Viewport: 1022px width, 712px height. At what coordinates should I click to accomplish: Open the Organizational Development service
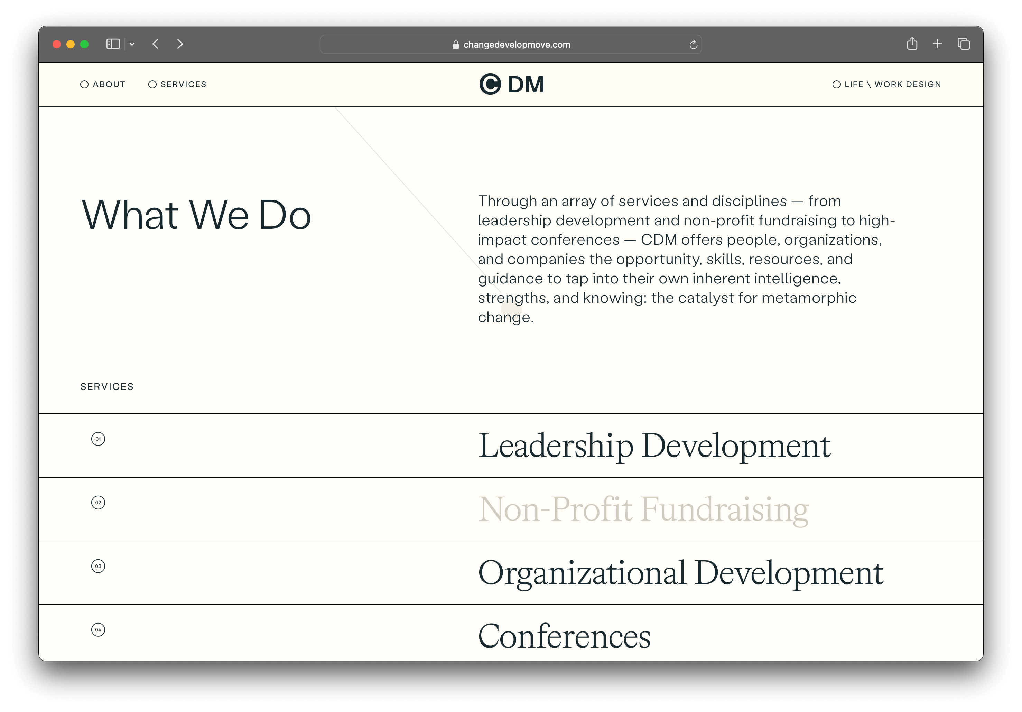pyautogui.click(x=680, y=573)
